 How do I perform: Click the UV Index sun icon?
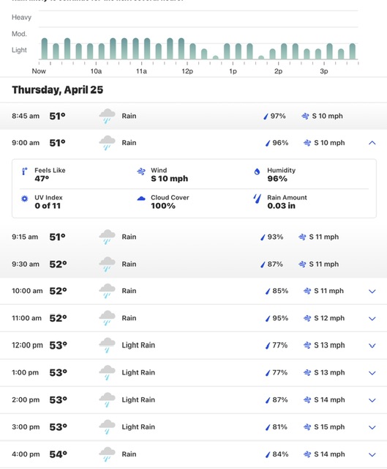24,199
